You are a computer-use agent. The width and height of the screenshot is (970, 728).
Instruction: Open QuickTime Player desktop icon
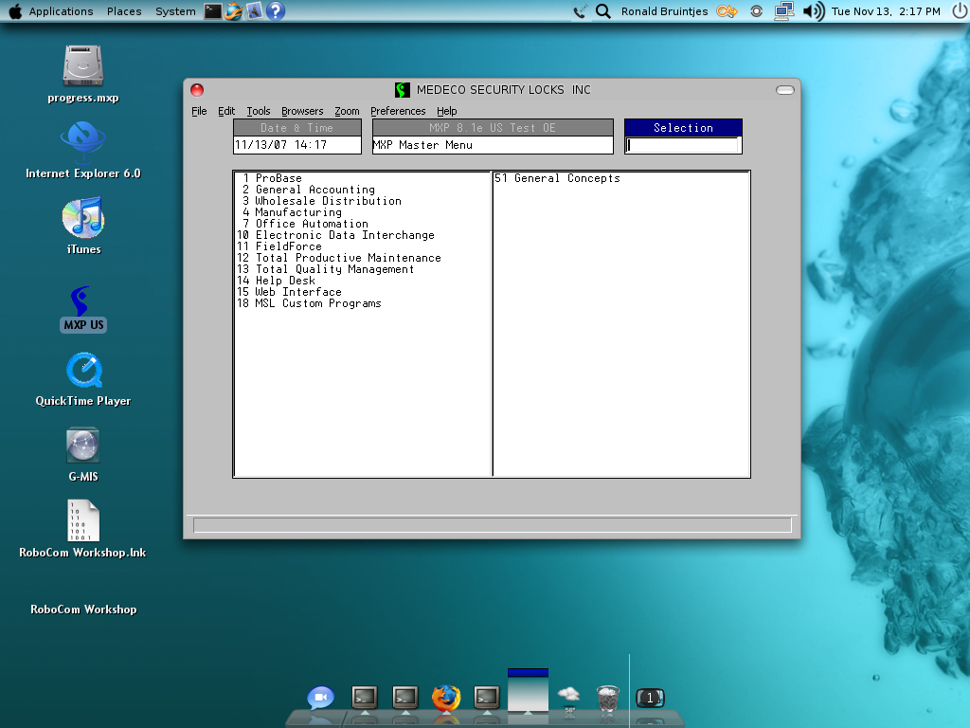point(83,370)
